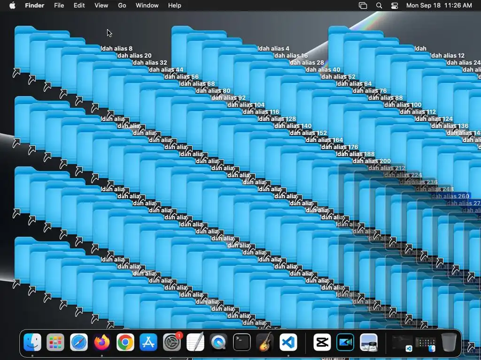Select the "dah alias 136" label
481x360 pixels.
pos(450,126)
